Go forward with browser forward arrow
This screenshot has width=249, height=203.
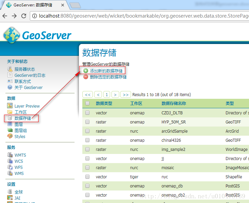14,16
